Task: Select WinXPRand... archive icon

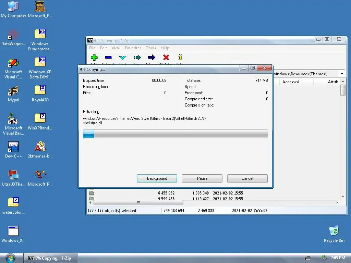Action: [x=40, y=122]
